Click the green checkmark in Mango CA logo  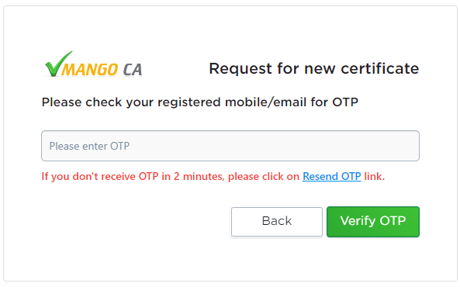coord(58,64)
